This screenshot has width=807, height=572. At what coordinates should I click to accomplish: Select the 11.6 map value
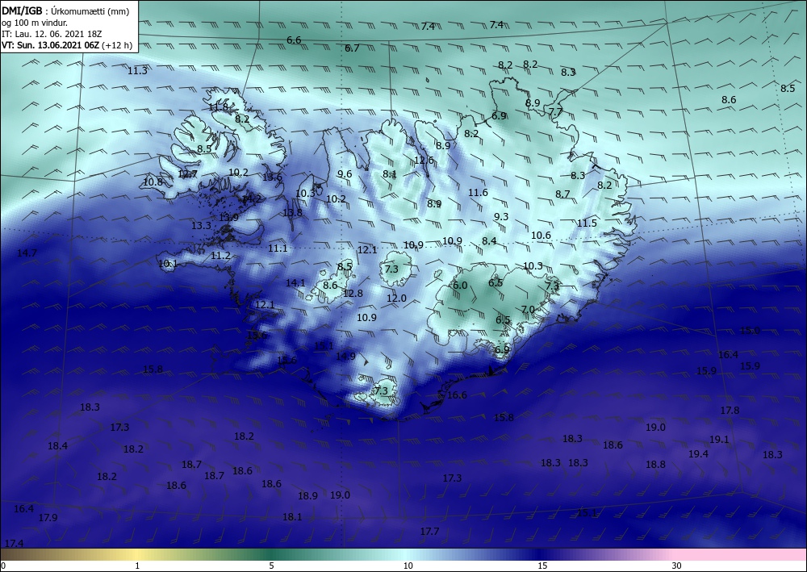click(478, 192)
